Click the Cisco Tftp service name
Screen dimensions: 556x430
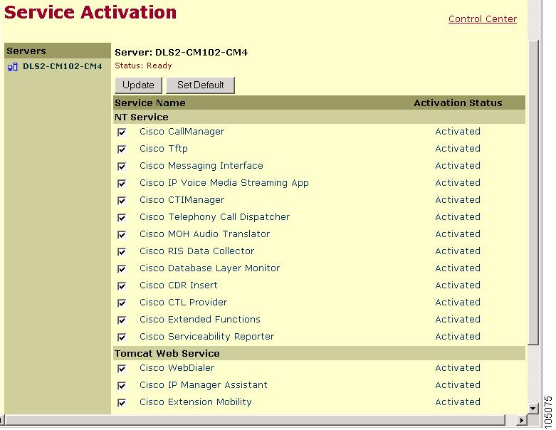coord(164,149)
